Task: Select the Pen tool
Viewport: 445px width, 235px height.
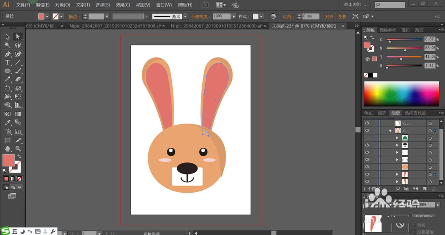Action: (8, 54)
